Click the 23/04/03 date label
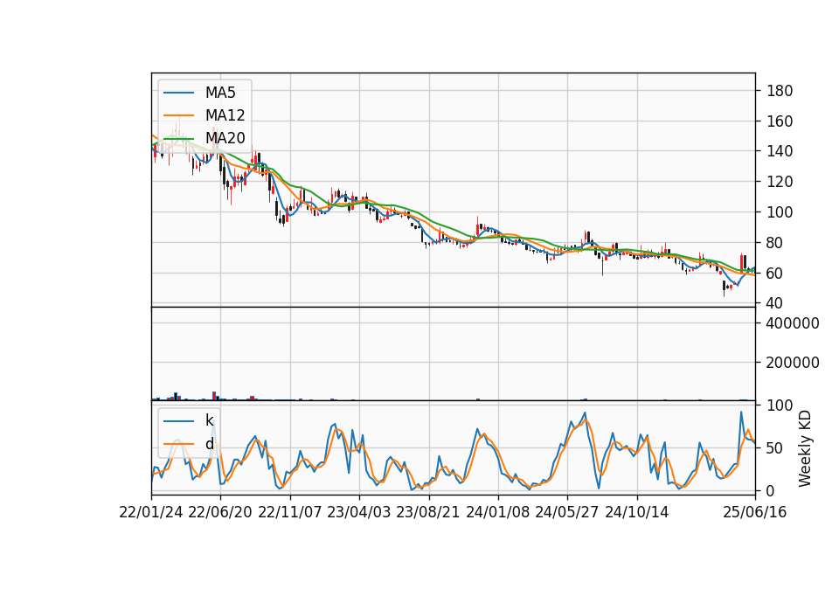 pos(359,512)
